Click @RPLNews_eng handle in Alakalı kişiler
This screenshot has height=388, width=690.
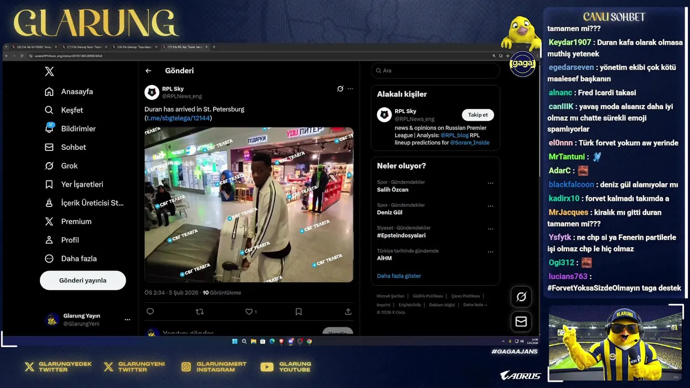[x=415, y=119]
